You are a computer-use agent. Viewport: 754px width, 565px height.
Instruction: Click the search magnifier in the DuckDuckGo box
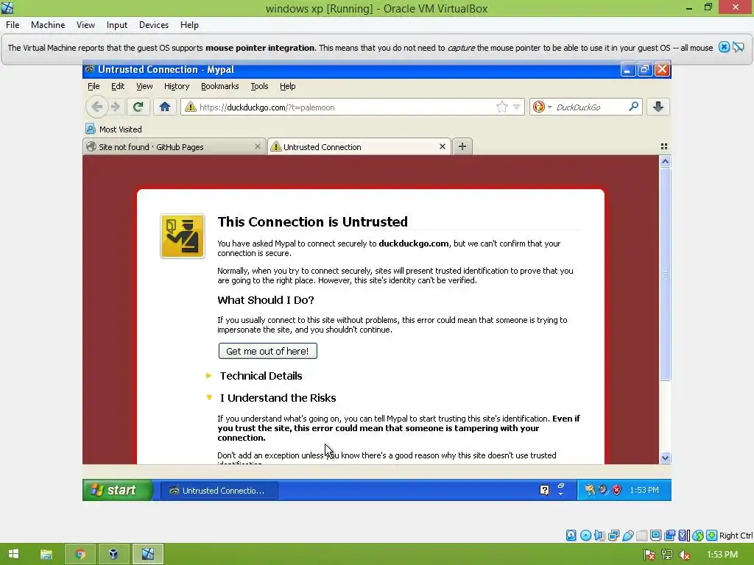click(x=633, y=107)
